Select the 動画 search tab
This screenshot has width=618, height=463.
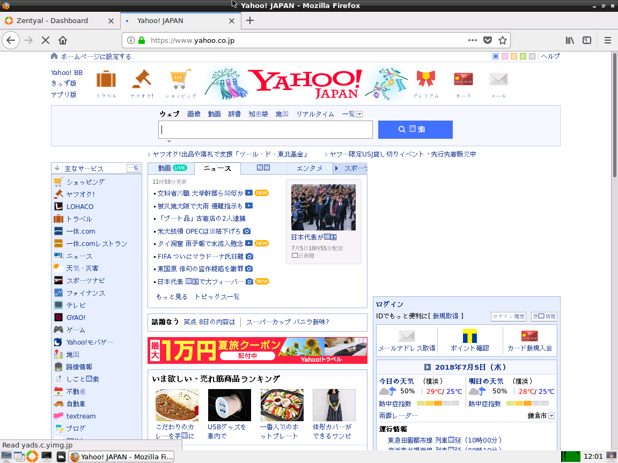(215, 114)
